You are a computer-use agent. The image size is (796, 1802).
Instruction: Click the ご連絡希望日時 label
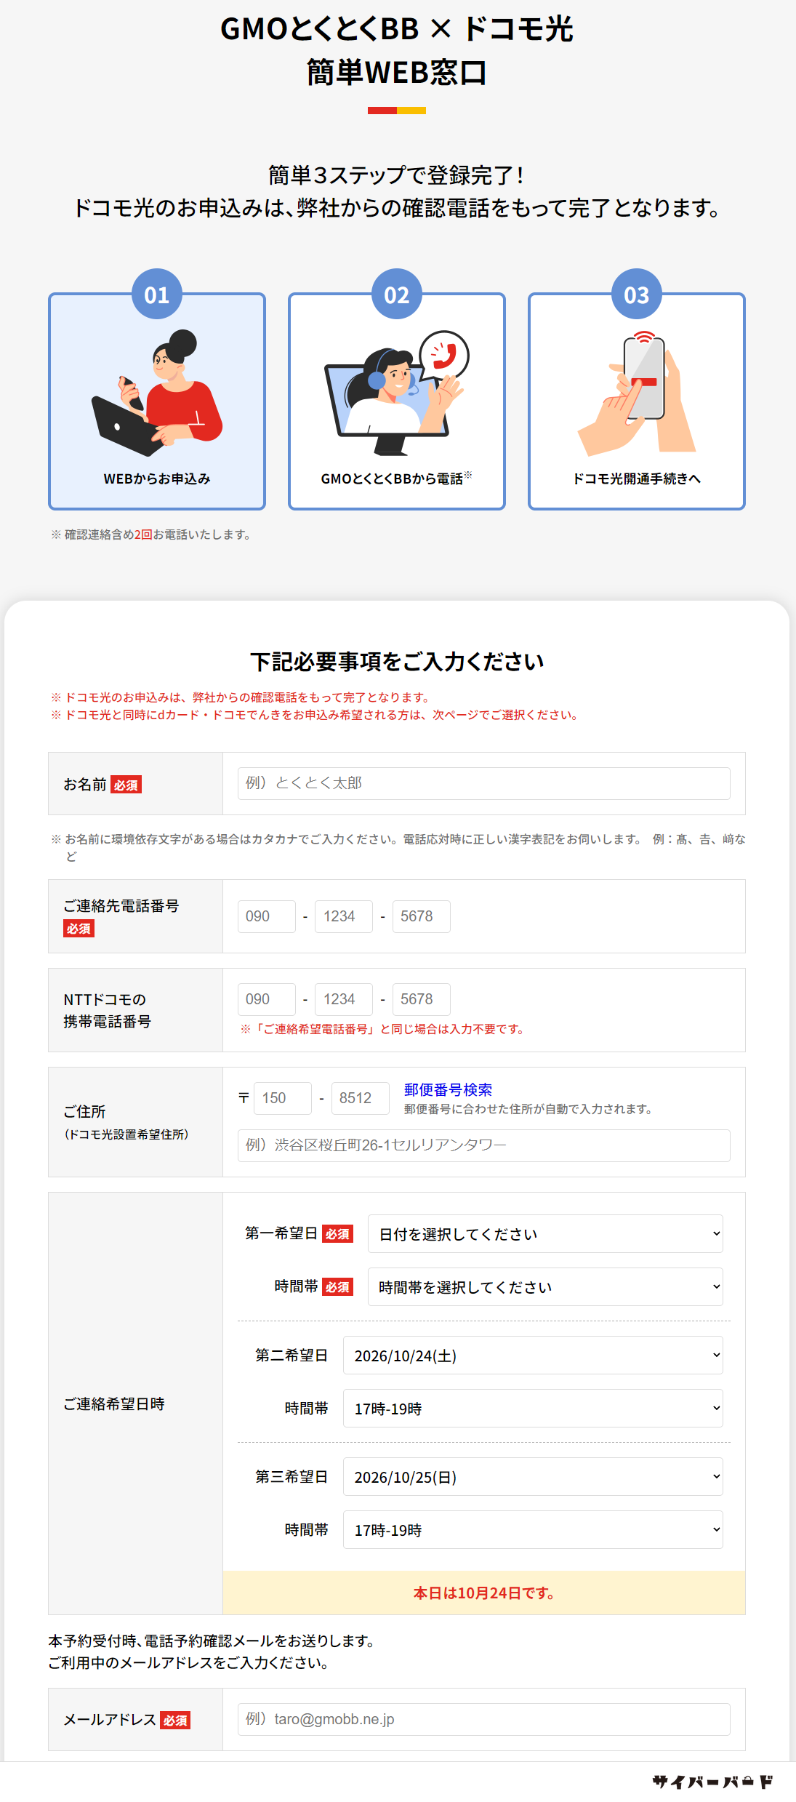click(x=114, y=1403)
